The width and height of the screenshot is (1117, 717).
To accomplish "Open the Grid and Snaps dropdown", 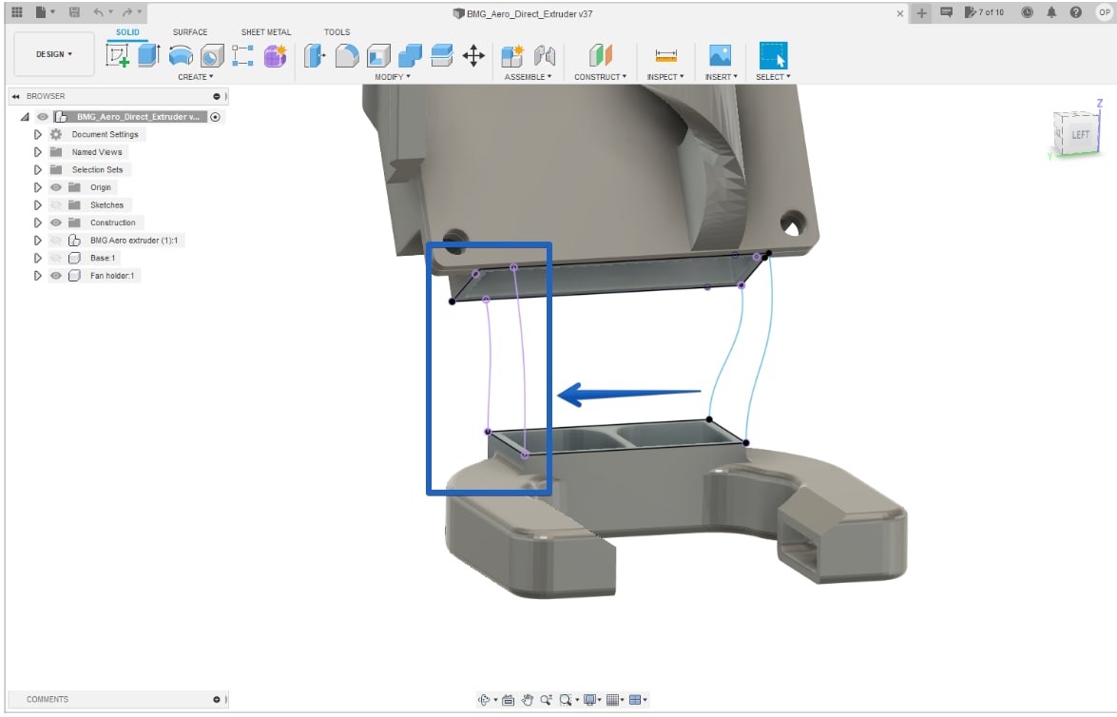I will [x=615, y=700].
